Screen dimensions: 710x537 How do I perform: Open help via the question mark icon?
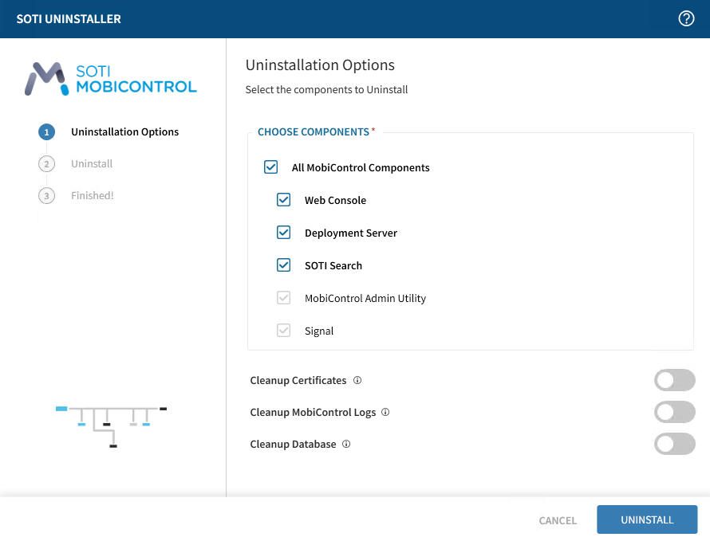686,18
